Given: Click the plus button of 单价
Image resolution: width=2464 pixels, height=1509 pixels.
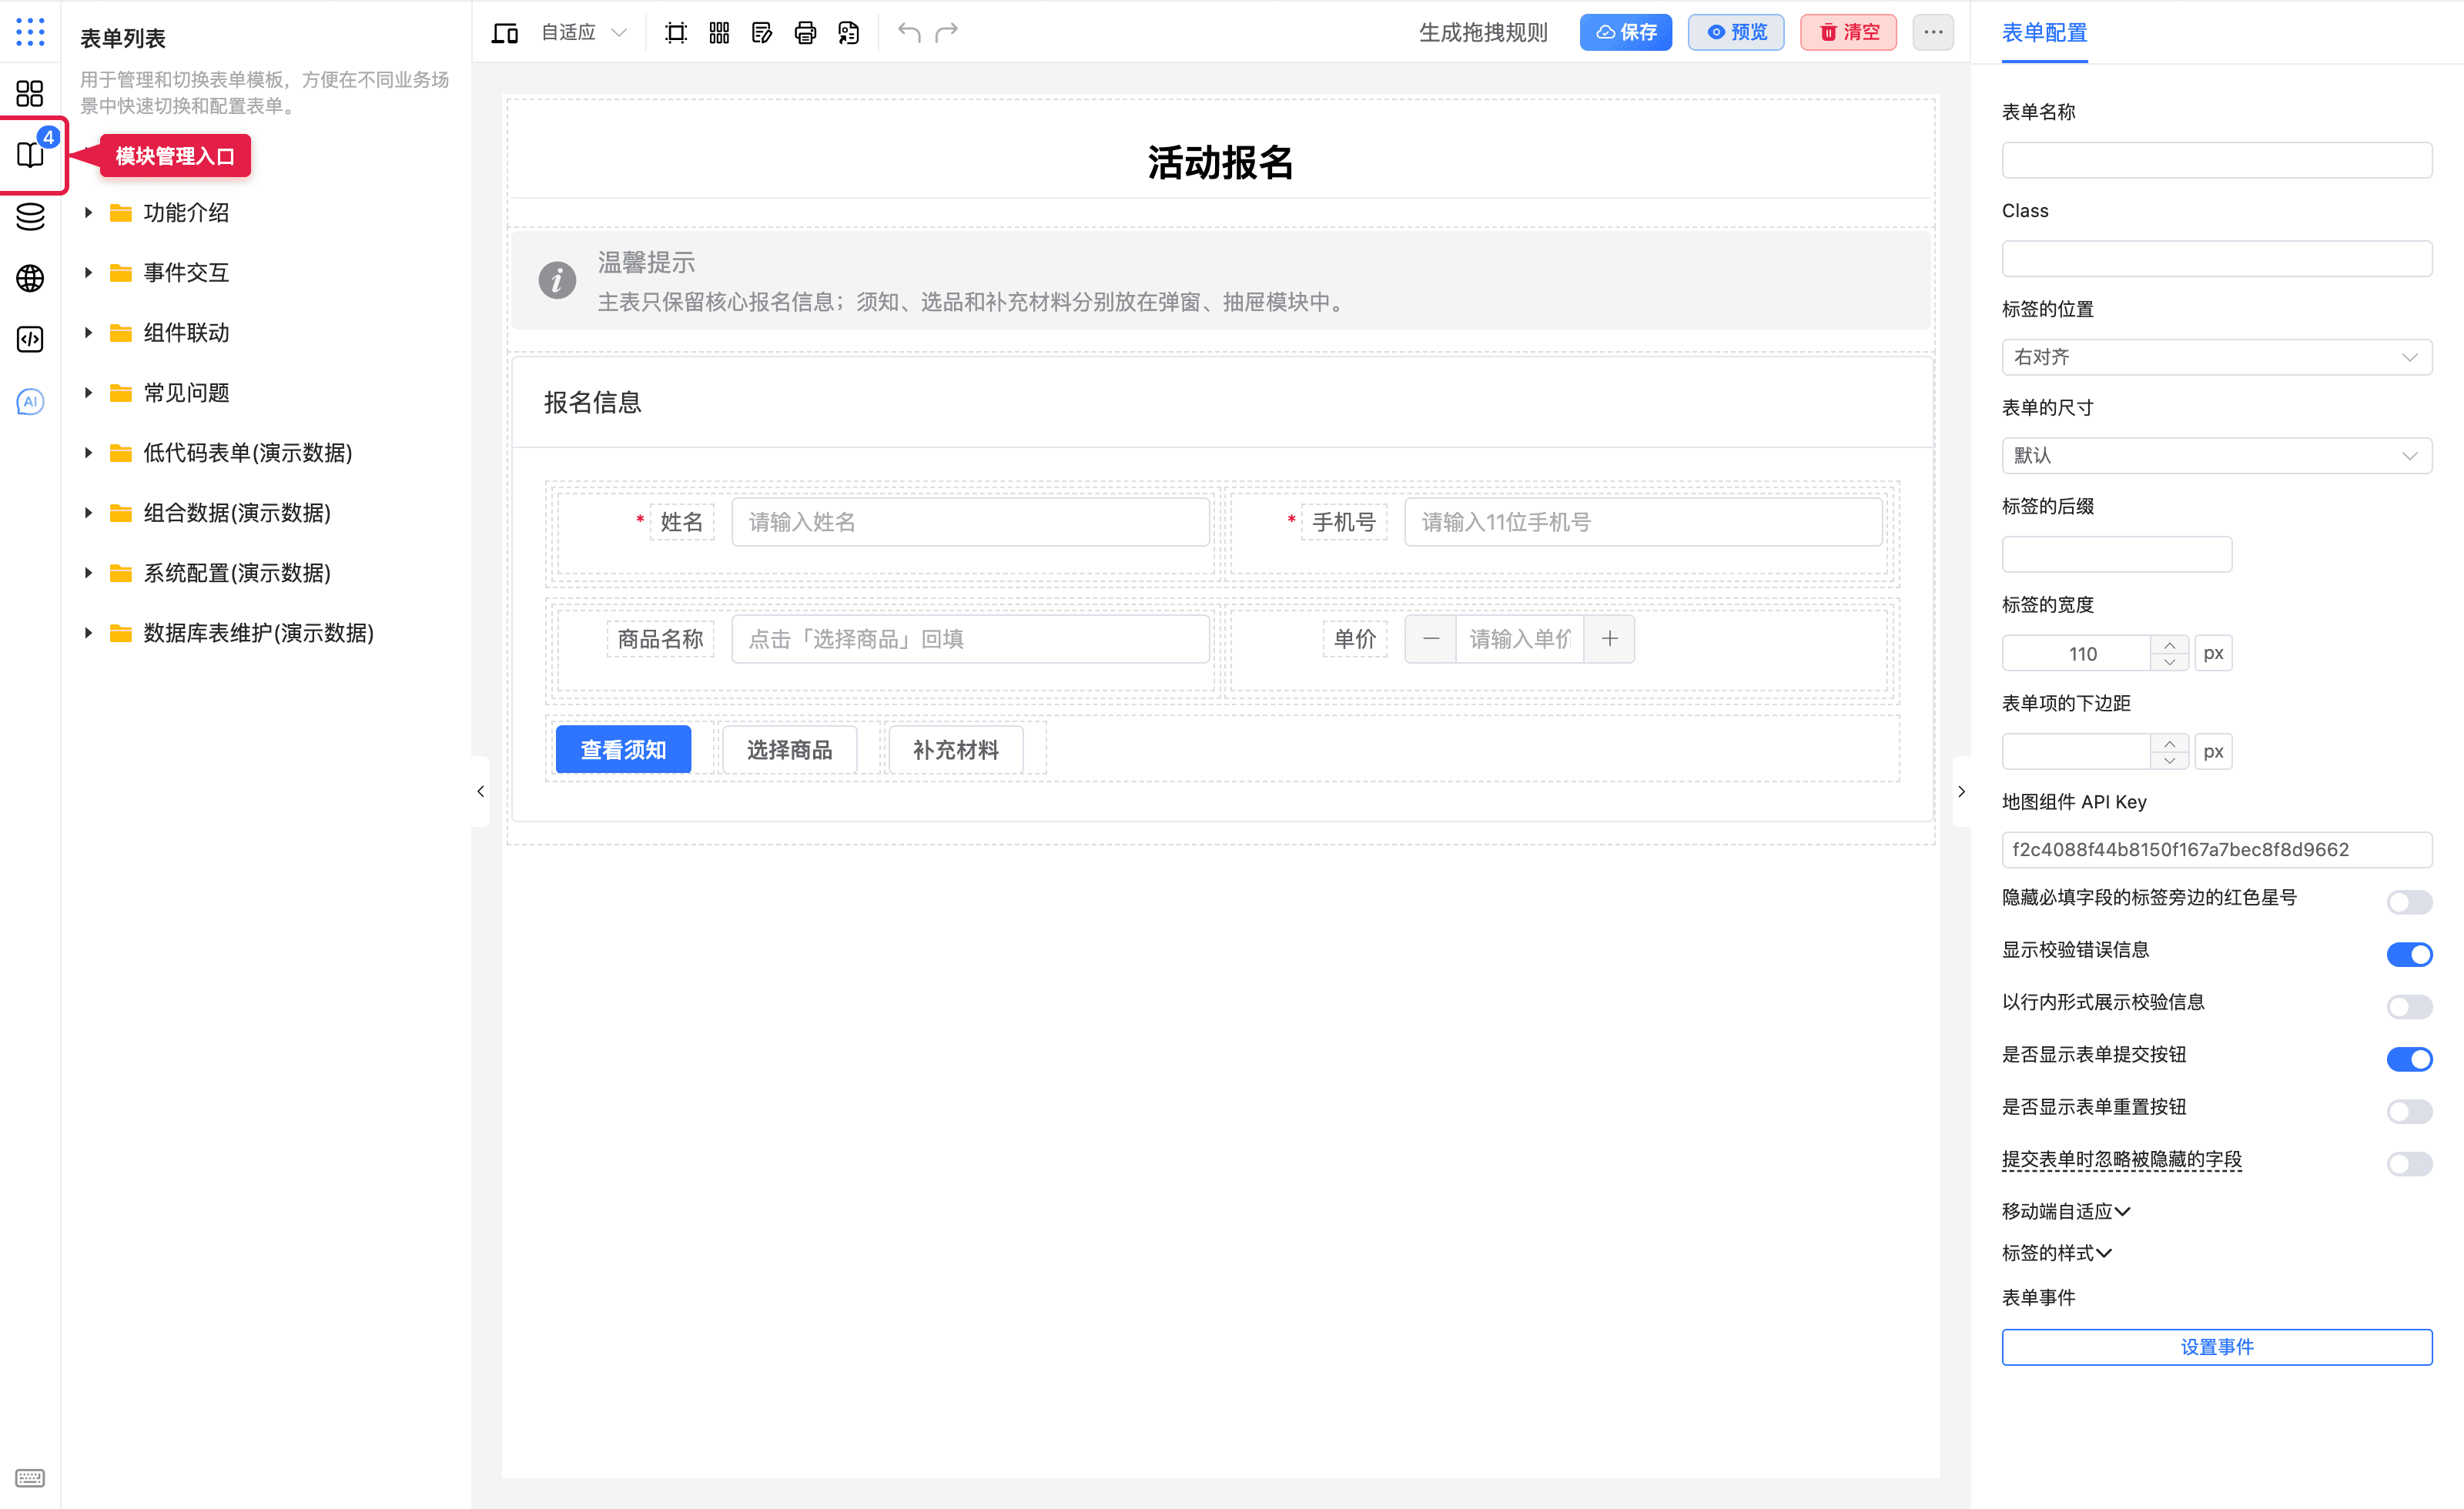Looking at the screenshot, I should pos(1609,639).
